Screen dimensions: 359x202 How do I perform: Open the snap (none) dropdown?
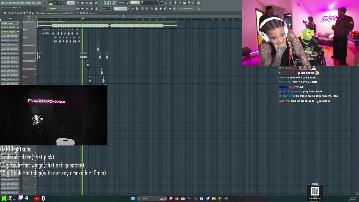coord(106,9)
